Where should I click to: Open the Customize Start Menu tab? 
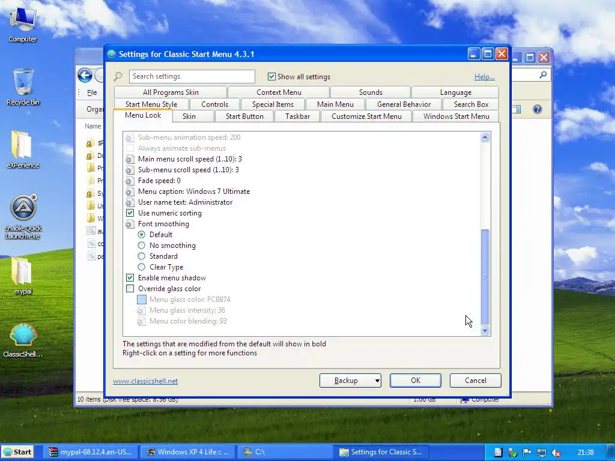[x=366, y=116]
